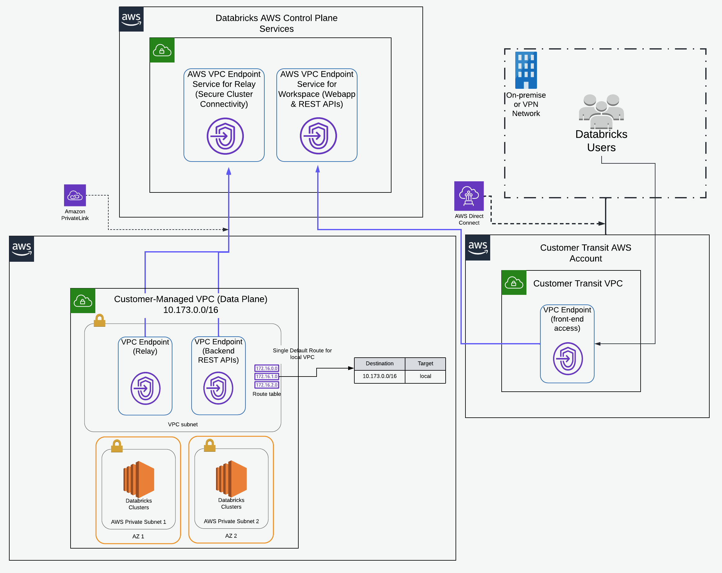The height and width of the screenshot is (573, 722).
Task: Click the green cloud icon of Customer Transit VPC
Action: (x=514, y=283)
